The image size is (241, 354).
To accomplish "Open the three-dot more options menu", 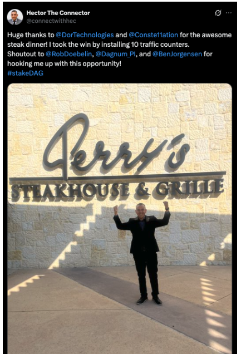I will click(x=229, y=13).
